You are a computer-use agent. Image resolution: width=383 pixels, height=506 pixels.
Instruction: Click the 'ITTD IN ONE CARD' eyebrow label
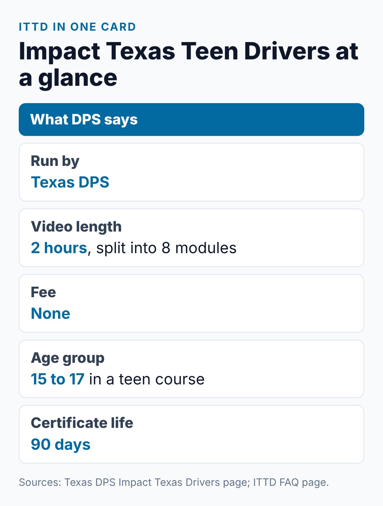point(77,27)
